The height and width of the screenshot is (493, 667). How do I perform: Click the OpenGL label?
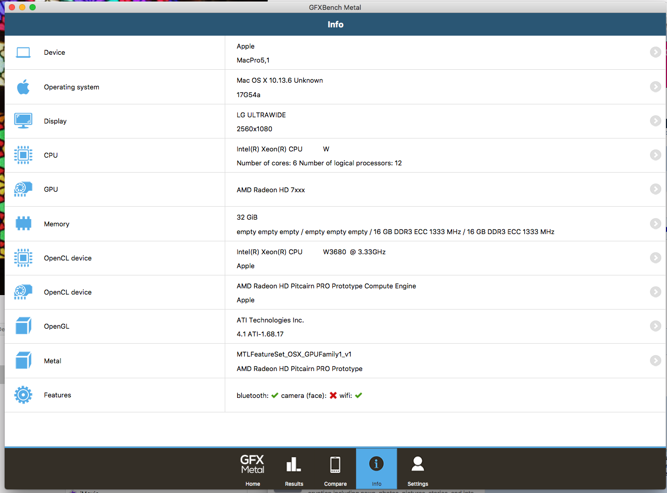[56, 326]
